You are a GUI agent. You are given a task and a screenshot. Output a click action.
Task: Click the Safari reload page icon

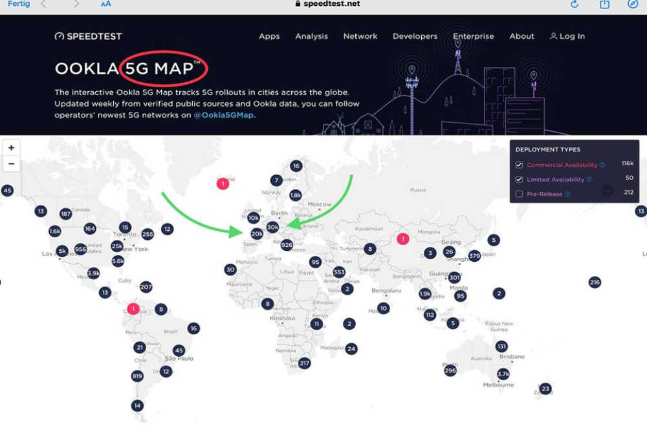click(574, 5)
